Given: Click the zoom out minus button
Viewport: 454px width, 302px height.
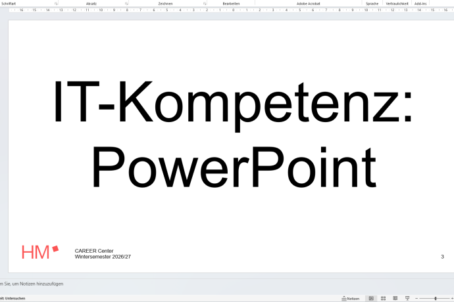Looking at the screenshot, I should click(416, 299).
